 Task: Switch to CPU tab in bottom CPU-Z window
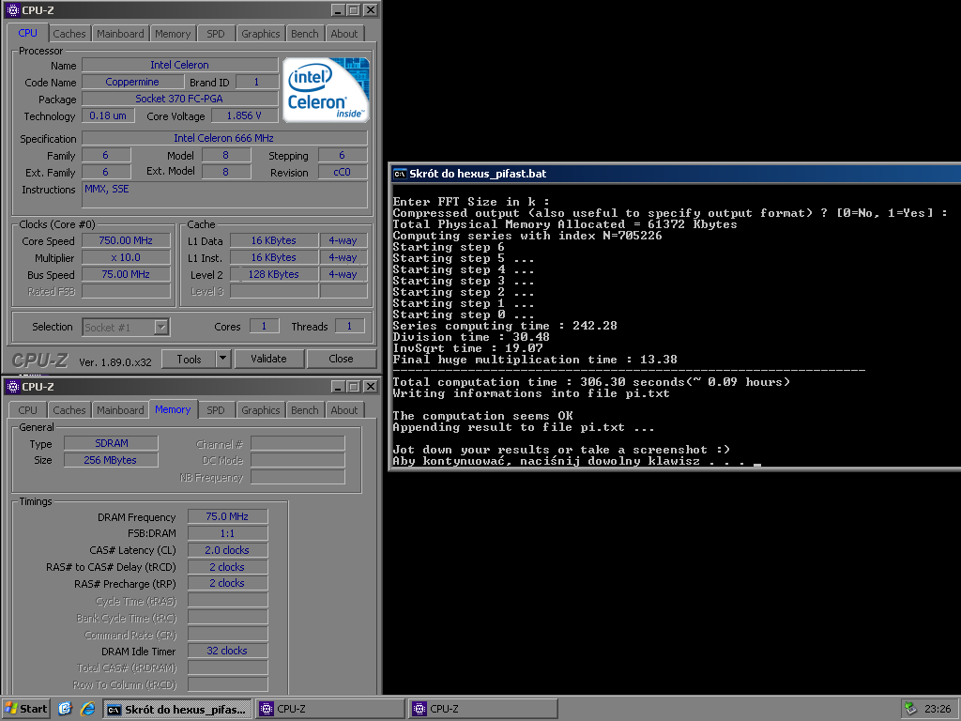27,410
